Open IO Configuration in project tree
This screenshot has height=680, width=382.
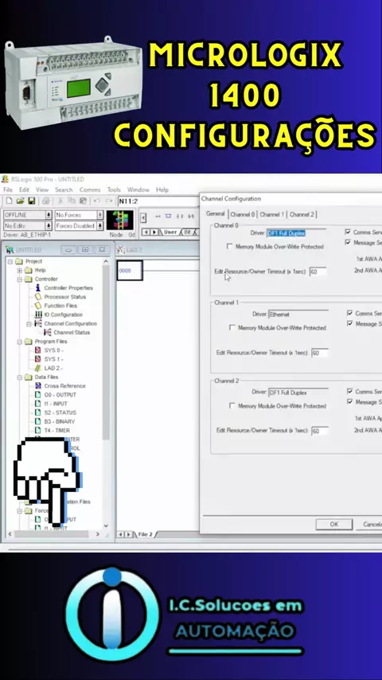click(64, 315)
